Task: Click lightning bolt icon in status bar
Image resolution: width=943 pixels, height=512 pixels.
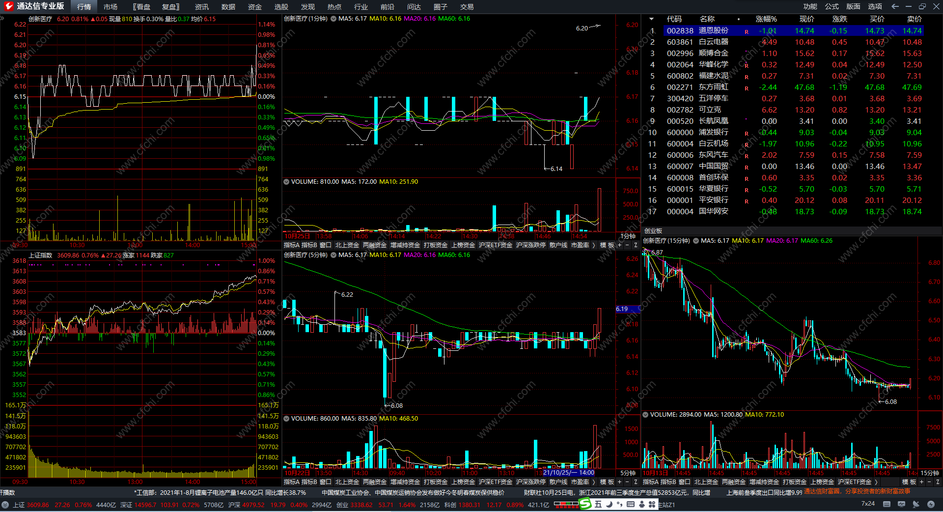Action: tap(931, 504)
